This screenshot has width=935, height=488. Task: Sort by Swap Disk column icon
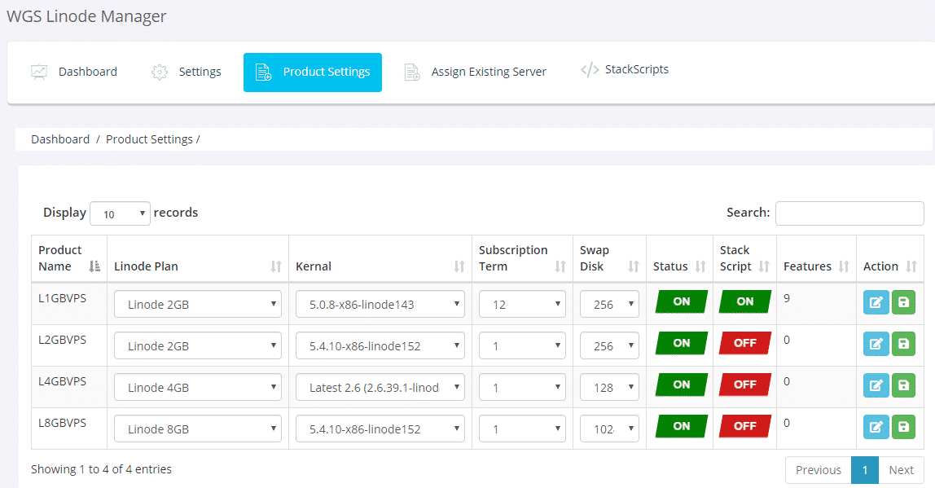tap(634, 266)
